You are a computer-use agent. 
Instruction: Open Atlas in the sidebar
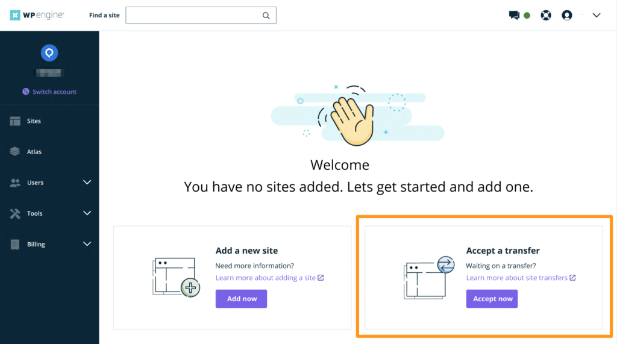[x=34, y=152]
